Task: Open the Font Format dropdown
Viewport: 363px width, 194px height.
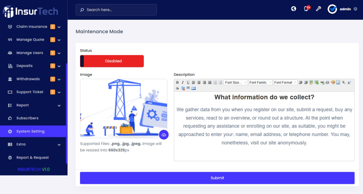Action: tap(285, 82)
